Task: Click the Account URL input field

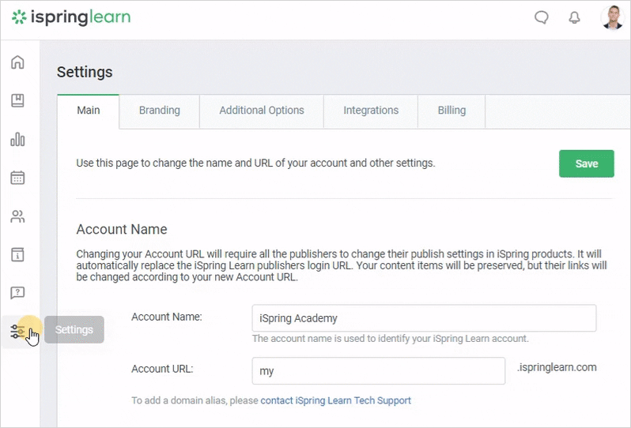Action: tap(378, 370)
